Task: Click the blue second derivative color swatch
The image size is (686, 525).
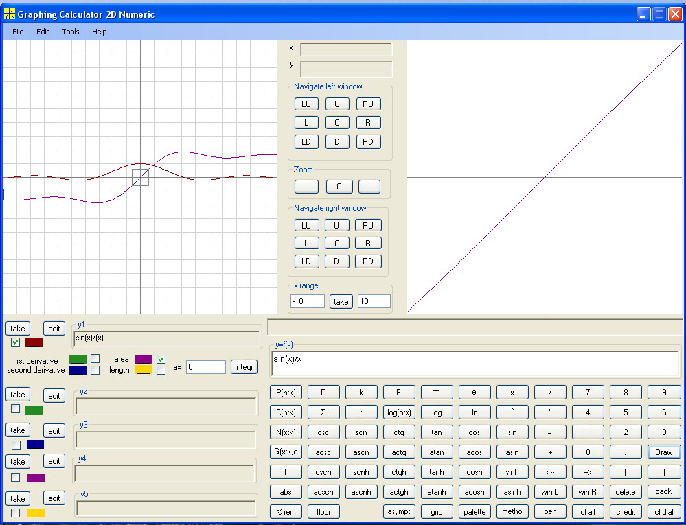Action: (x=78, y=371)
